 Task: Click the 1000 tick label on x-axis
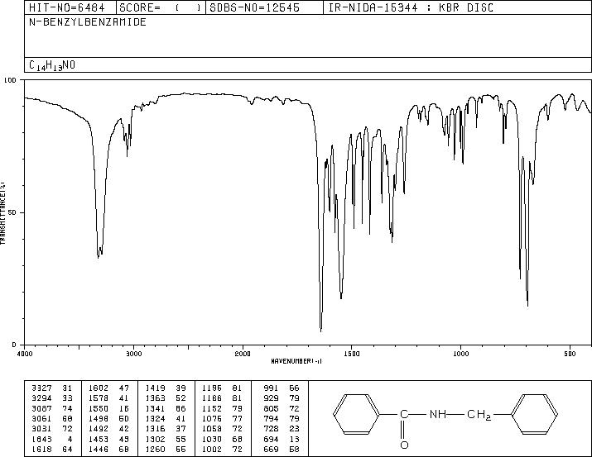pyautogui.click(x=460, y=354)
